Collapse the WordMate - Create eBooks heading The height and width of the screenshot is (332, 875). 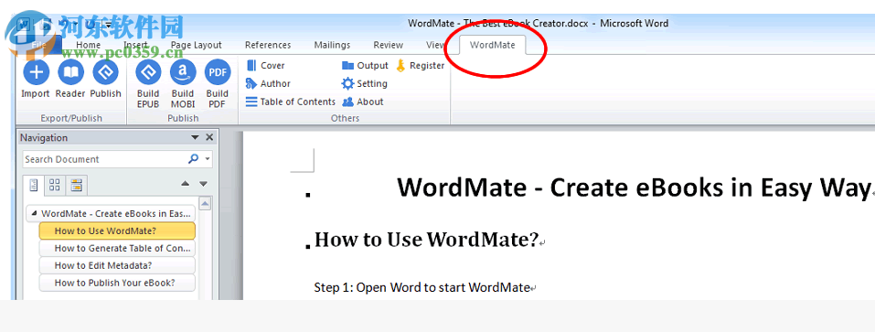point(35,214)
